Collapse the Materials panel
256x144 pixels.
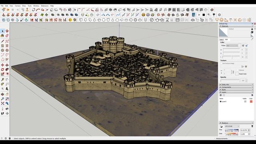[x=236, y=26]
